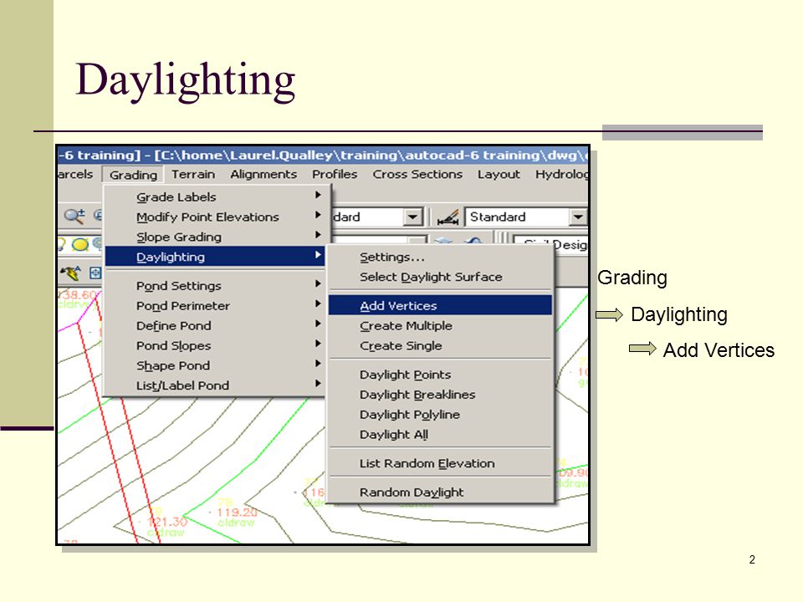Click the yellow sun layer icon
803x602 pixels.
click(x=80, y=245)
